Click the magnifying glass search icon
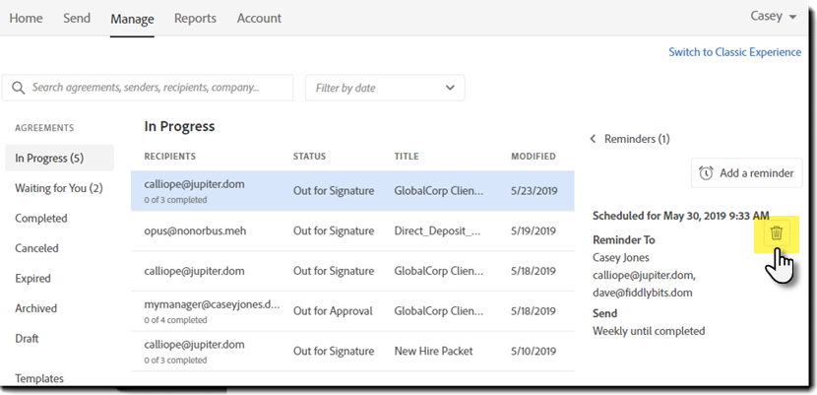 click(19, 88)
